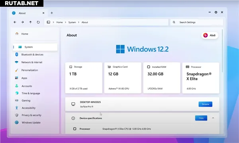This screenshot has width=239, height=143.
Task: Click the search magnifier icon
Action: pyautogui.click(x=174, y=22)
